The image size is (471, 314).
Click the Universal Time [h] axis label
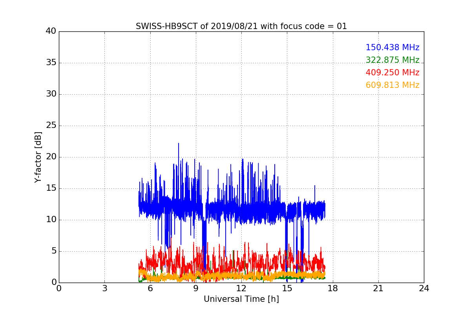point(241,299)
